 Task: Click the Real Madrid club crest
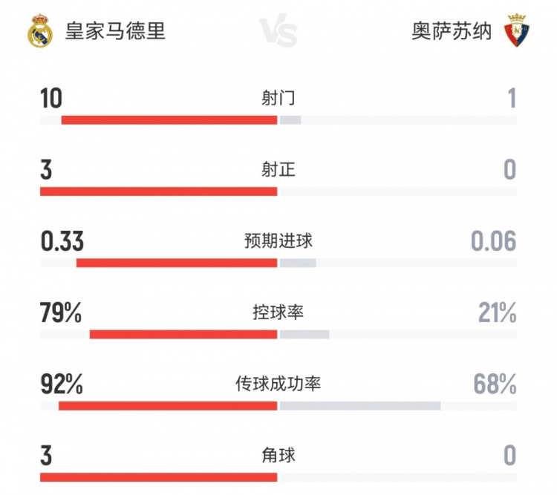(x=40, y=31)
